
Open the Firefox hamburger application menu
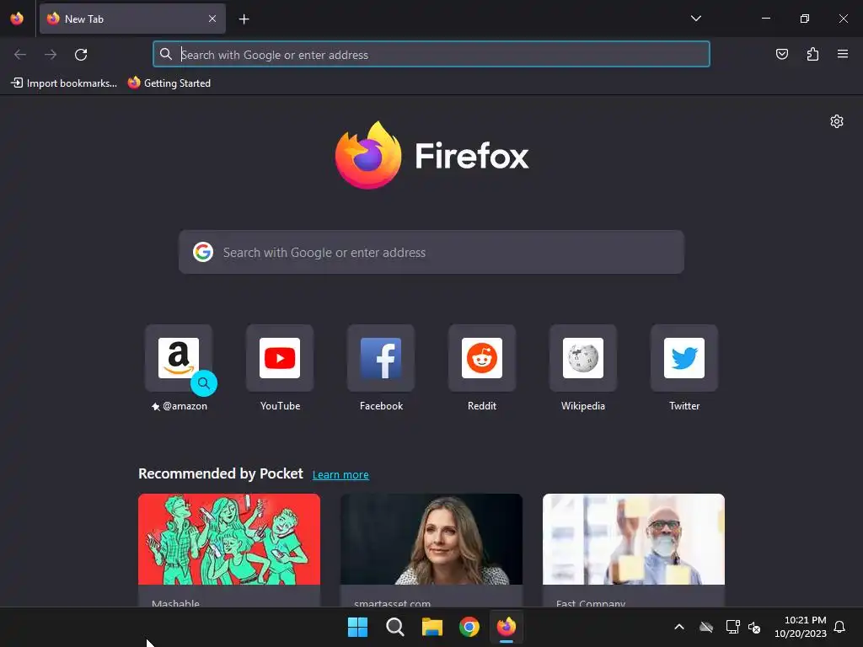(x=843, y=54)
